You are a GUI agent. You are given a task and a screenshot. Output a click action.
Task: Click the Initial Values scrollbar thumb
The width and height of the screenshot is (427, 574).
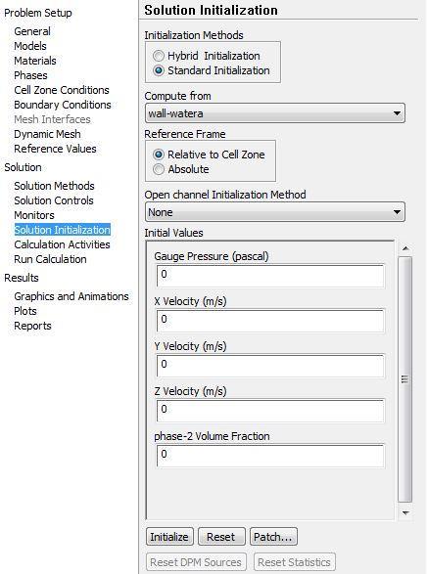pos(405,379)
